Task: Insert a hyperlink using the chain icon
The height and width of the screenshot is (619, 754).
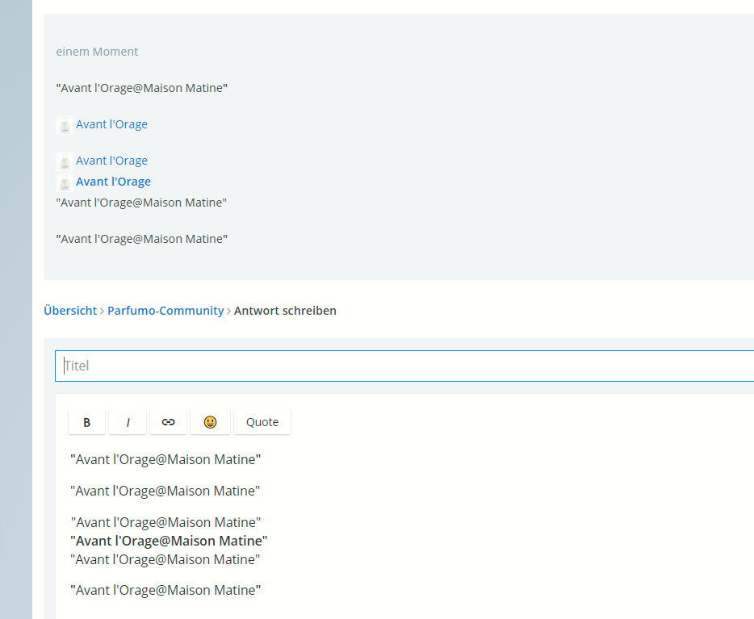Action: 168,422
